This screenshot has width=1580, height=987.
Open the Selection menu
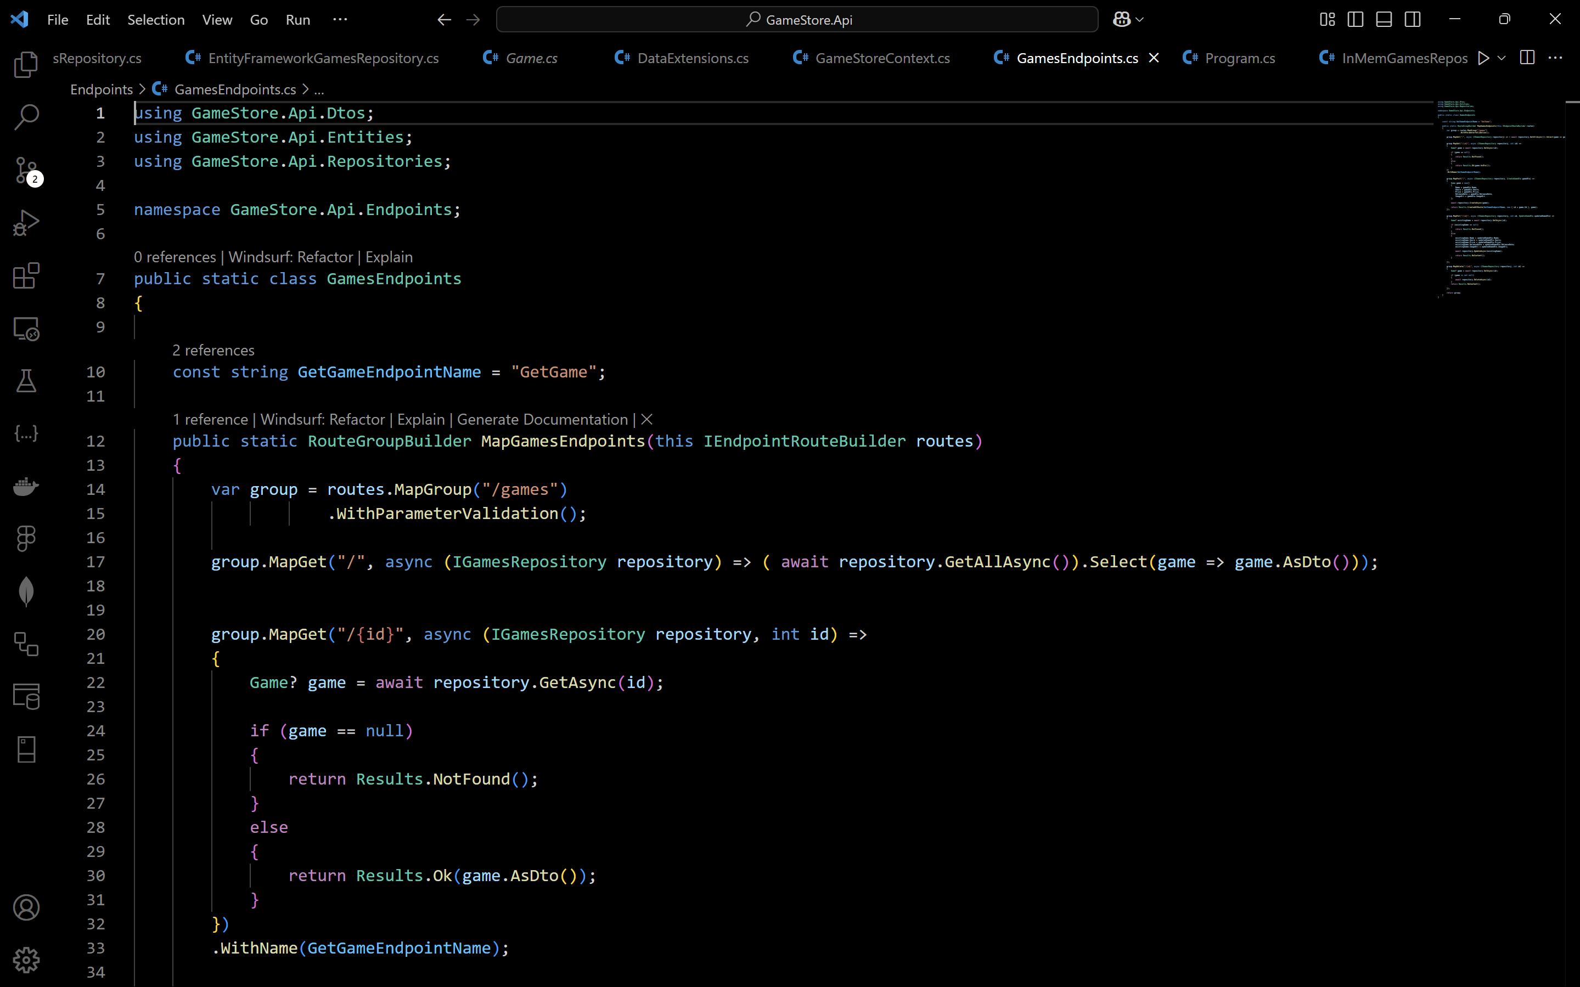pyautogui.click(x=155, y=20)
